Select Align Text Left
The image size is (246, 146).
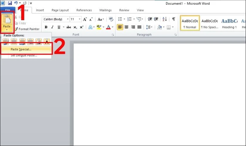coord(120,27)
